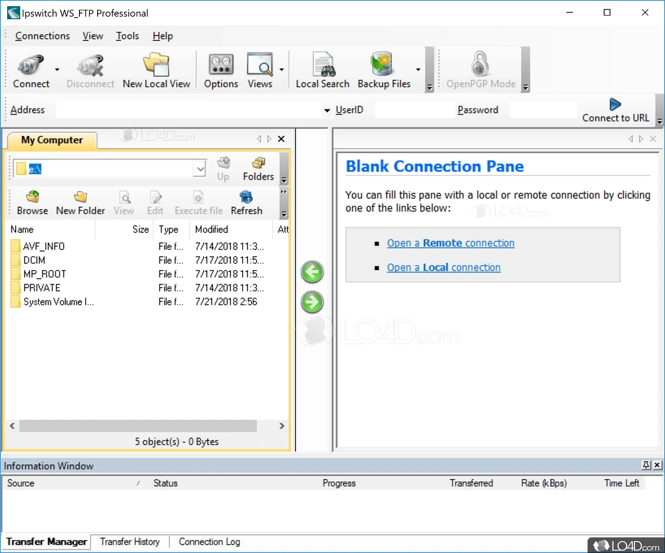Click My Computer pane's previous-tab arrow
The image size is (665, 553).
pyautogui.click(x=259, y=139)
